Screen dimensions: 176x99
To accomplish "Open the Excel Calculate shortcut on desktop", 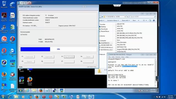I will 12,29.
